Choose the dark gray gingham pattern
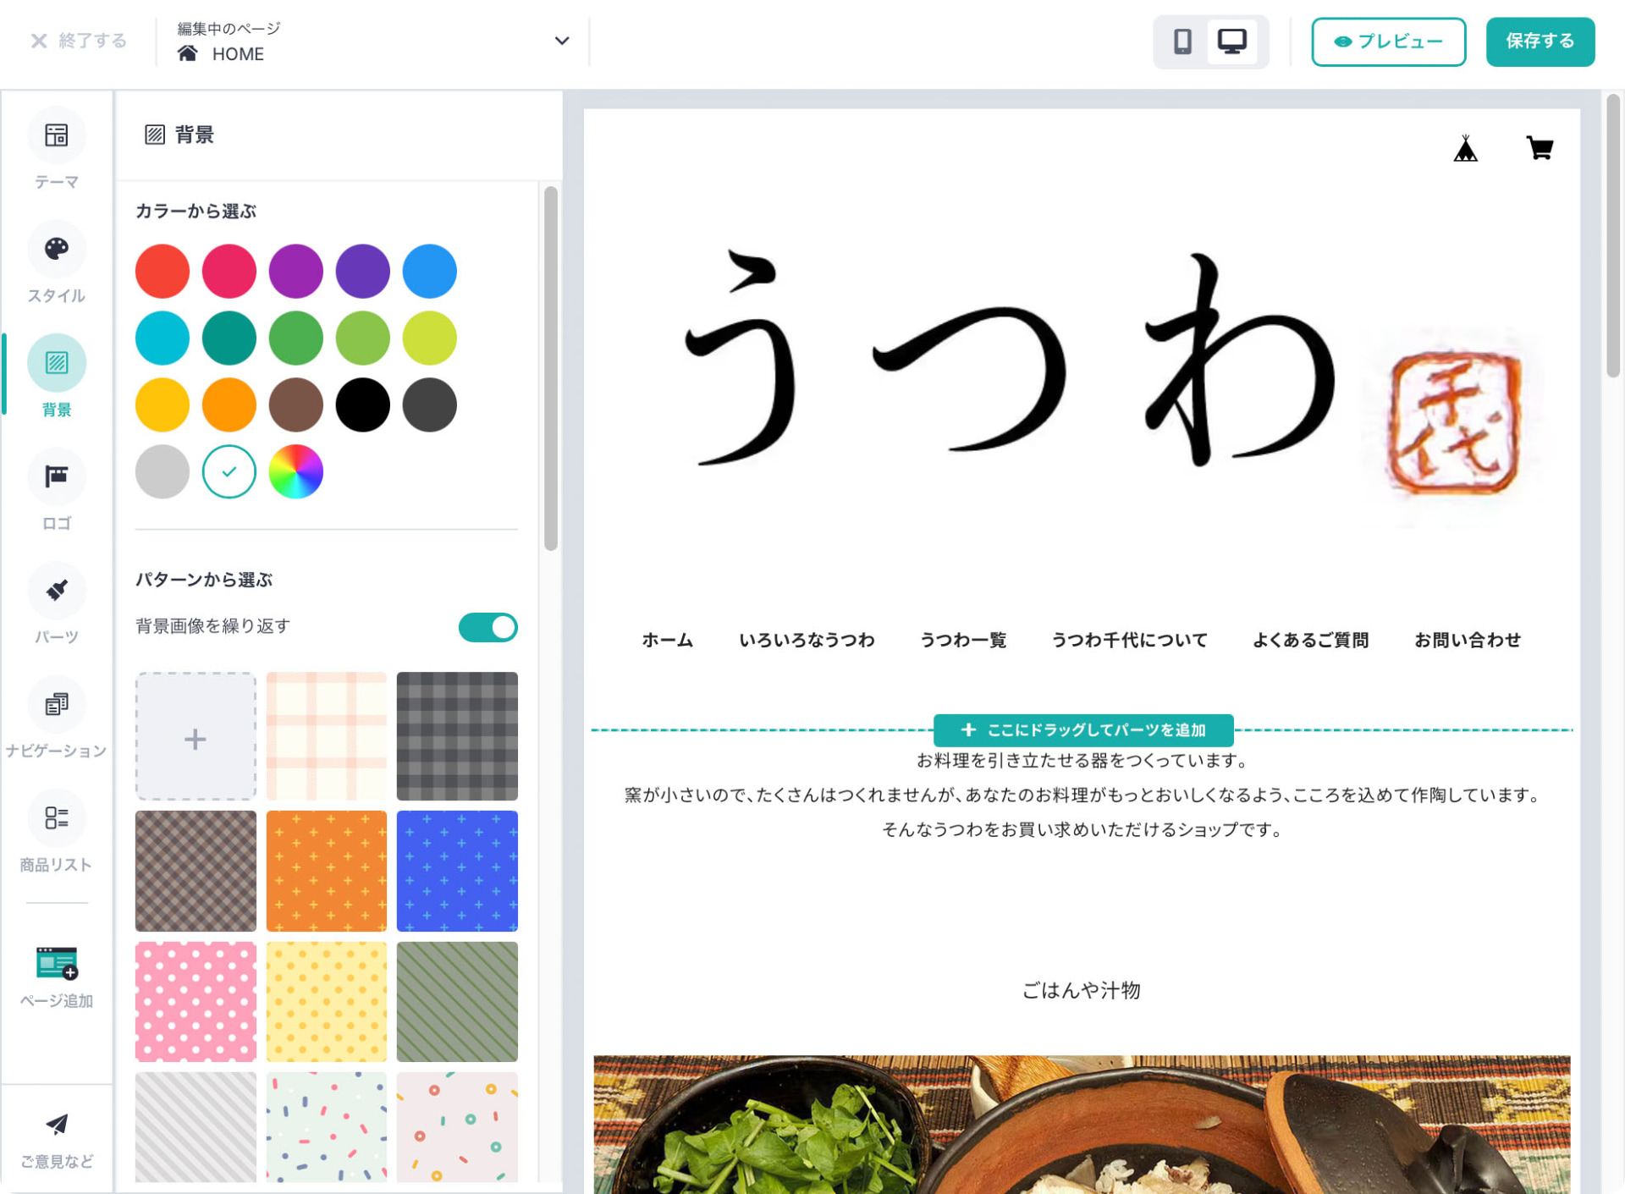1625x1194 pixels. tap(457, 736)
